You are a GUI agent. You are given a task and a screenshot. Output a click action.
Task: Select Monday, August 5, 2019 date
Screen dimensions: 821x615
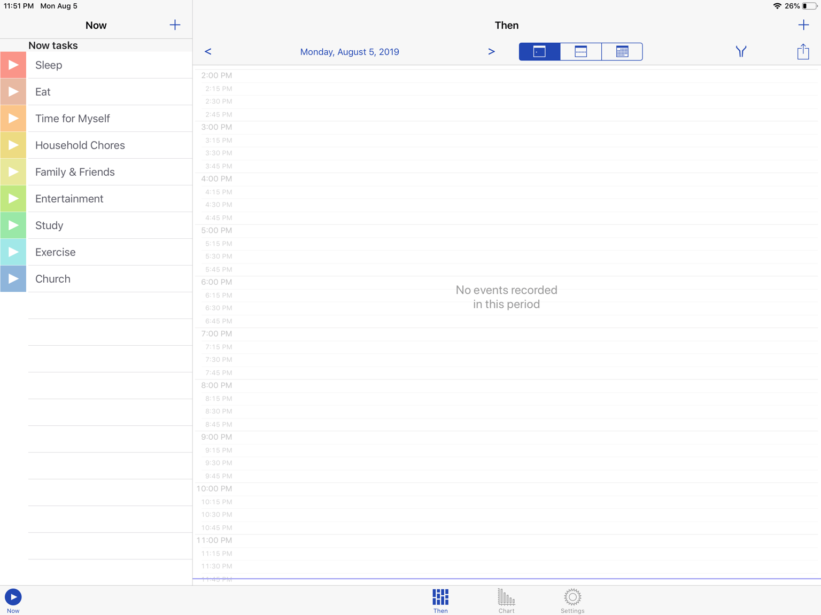(x=350, y=52)
